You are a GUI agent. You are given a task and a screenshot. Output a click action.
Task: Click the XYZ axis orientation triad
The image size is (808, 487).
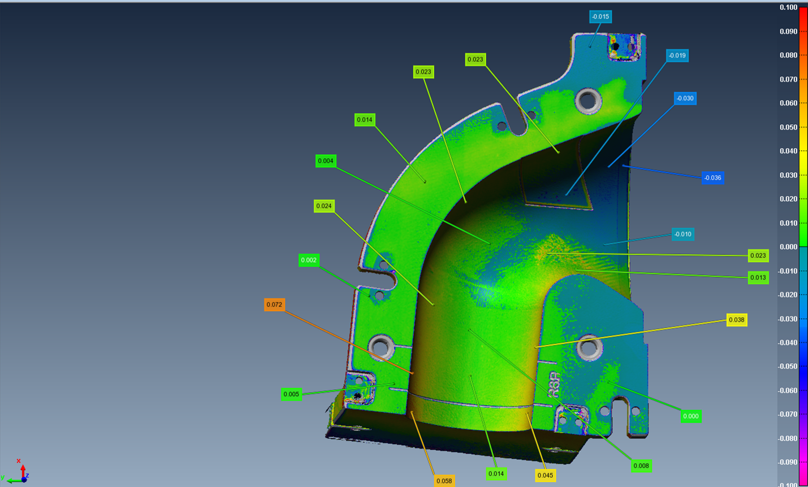click(x=16, y=471)
